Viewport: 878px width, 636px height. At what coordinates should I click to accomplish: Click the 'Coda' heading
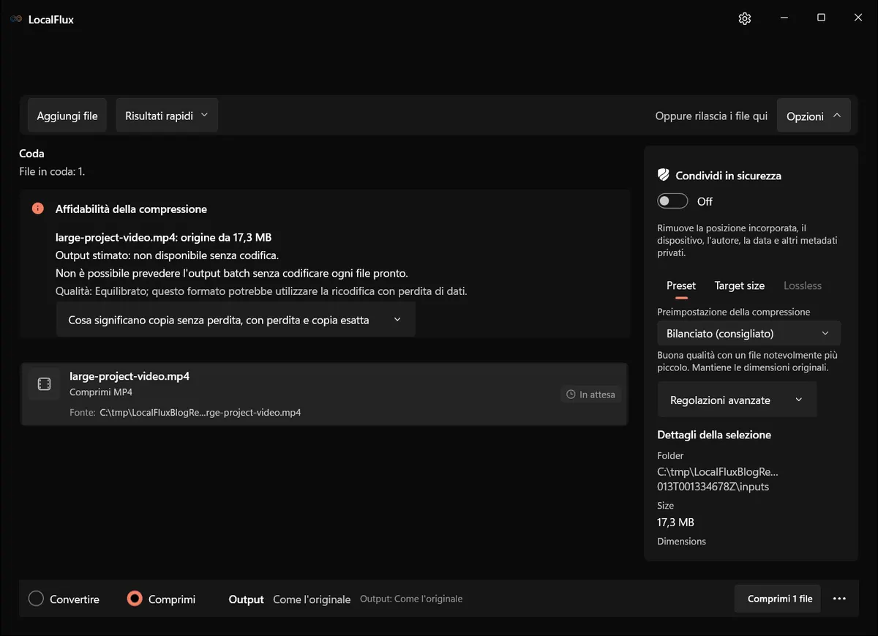(31, 154)
